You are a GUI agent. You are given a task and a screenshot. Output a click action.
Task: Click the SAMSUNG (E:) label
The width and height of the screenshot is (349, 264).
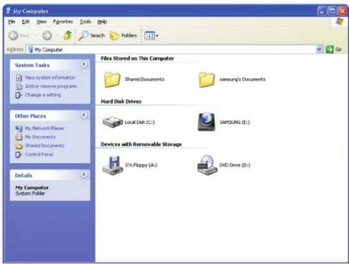[235, 122]
